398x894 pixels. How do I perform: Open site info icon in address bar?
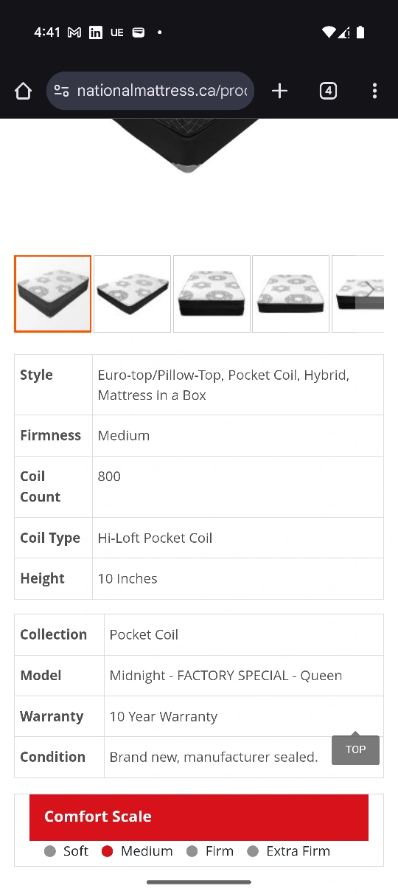click(62, 91)
